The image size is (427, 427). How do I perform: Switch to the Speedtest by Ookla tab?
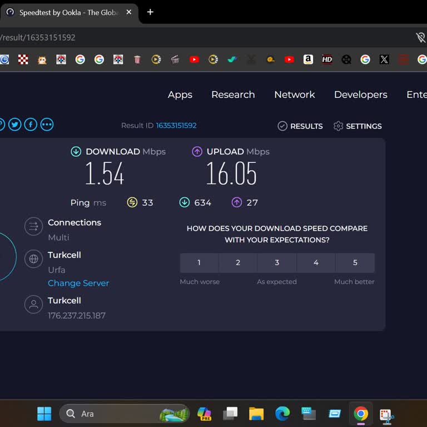click(x=69, y=13)
